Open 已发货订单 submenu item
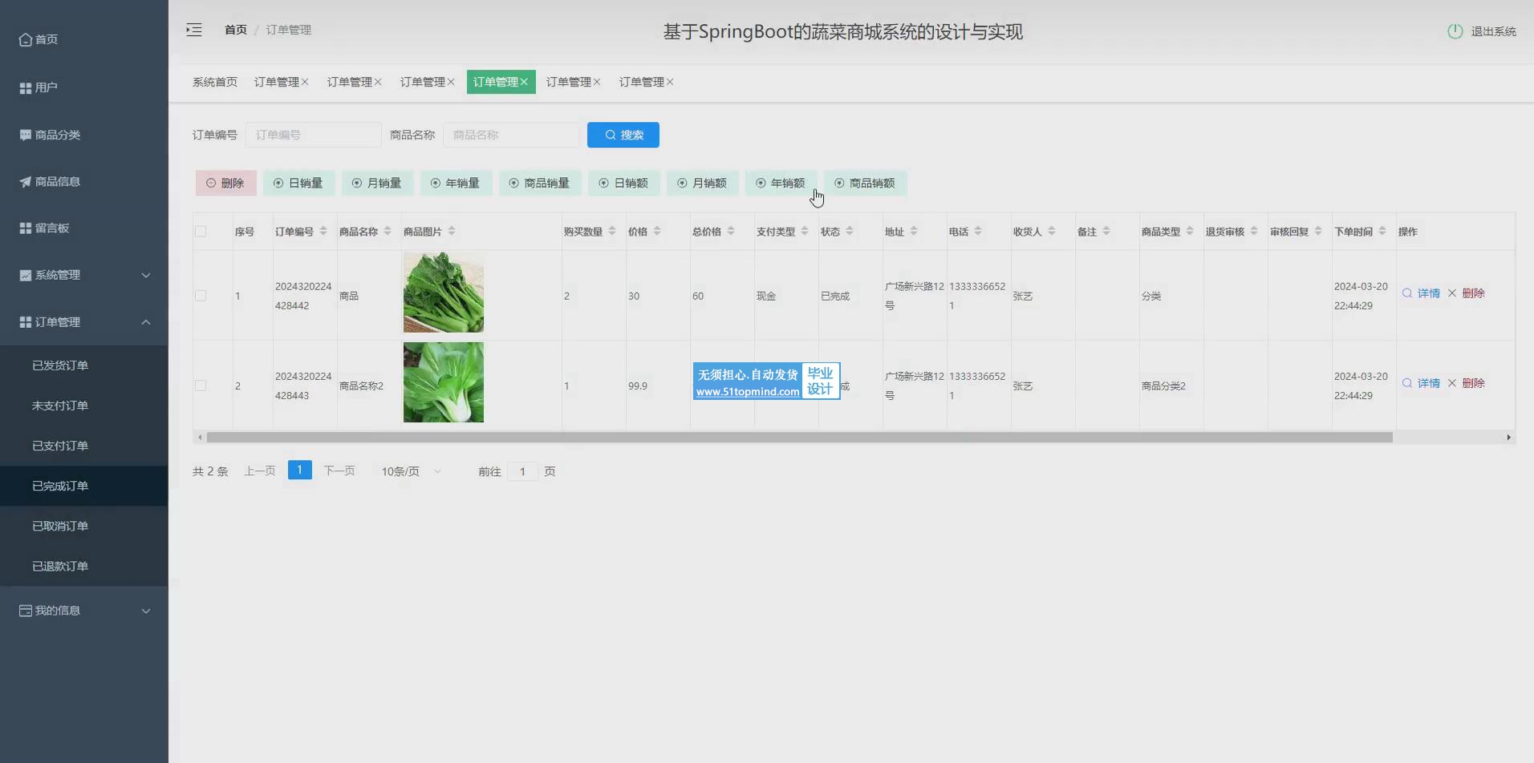Viewport: 1534px width, 763px height. 84,365
